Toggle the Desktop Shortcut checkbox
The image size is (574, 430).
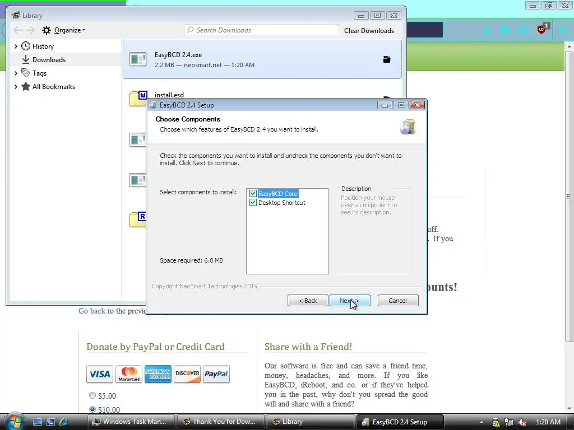click(x=253, y=203)
